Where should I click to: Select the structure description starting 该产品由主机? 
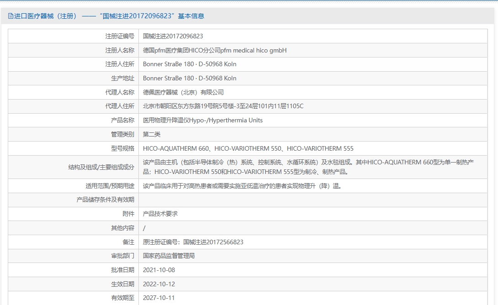[308, 167]
